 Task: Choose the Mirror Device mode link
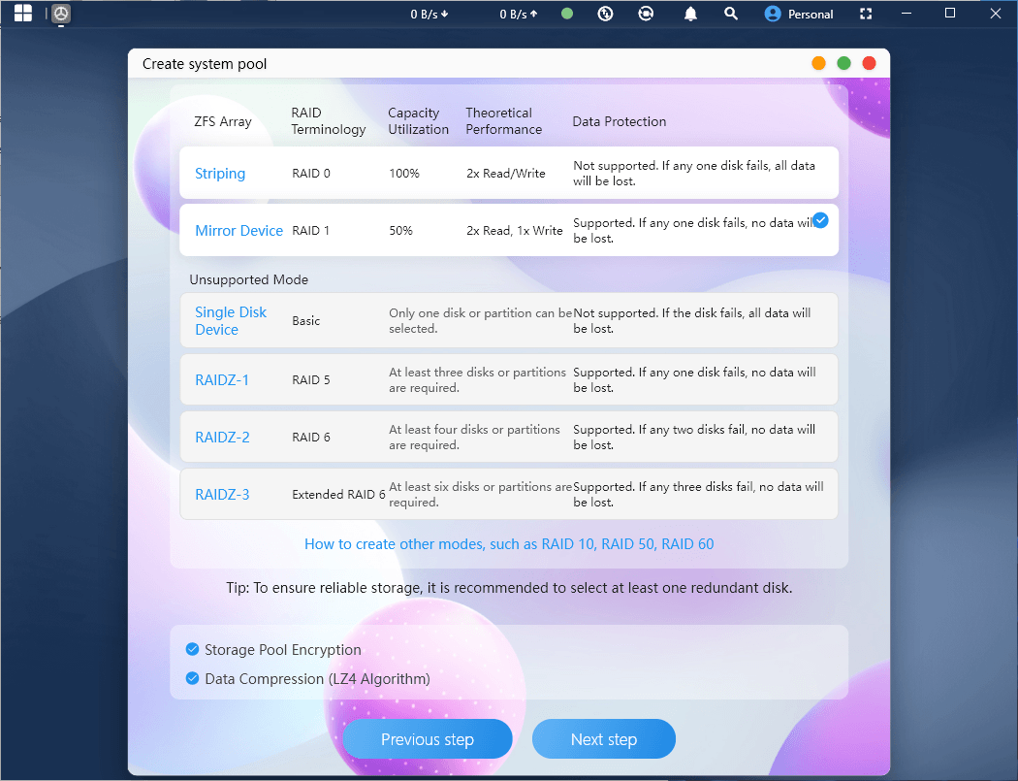(x=239, y=231)
